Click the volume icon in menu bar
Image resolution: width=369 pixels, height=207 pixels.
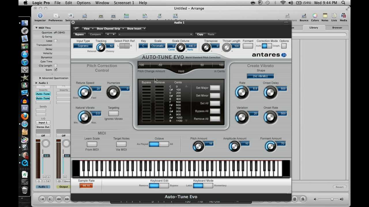tap(291, 3)
